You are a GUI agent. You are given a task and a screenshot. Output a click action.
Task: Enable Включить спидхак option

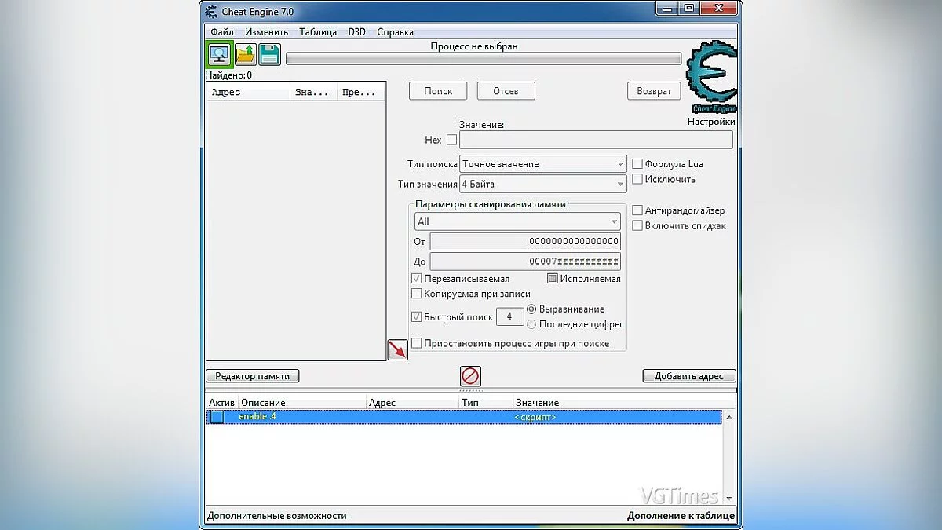pyautogui.click(x=638, y=225)
